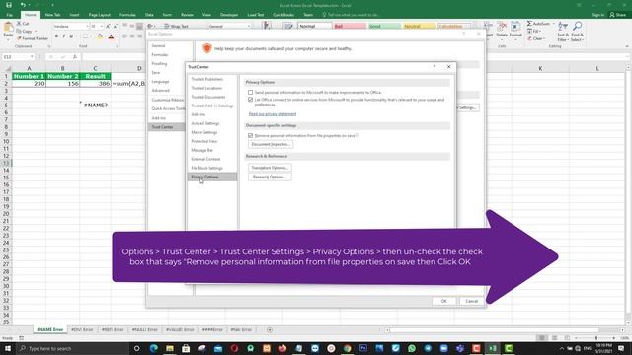This screenshot has width=632, height=355.
Task: Open the font size dropdown
Action: point(101,27)
